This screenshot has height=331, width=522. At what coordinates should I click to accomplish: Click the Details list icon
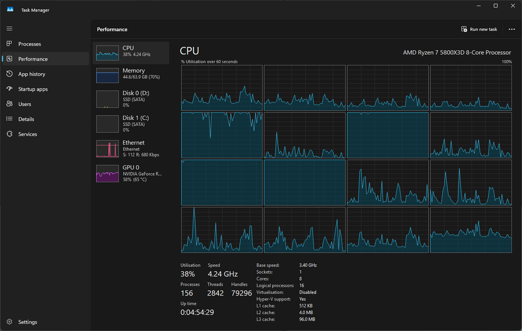[x=9, y=119]
